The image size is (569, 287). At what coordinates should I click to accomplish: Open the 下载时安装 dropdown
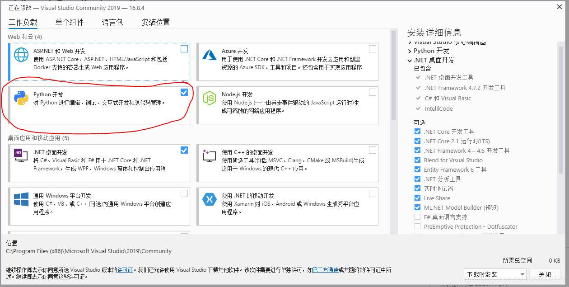(x=495, y=274)
